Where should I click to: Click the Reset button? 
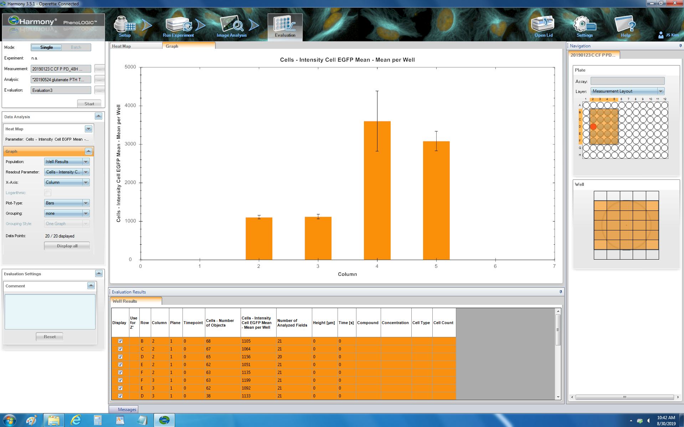50,337
